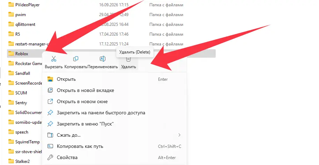Choose Открыть в новой вкладке

point(114,91)
